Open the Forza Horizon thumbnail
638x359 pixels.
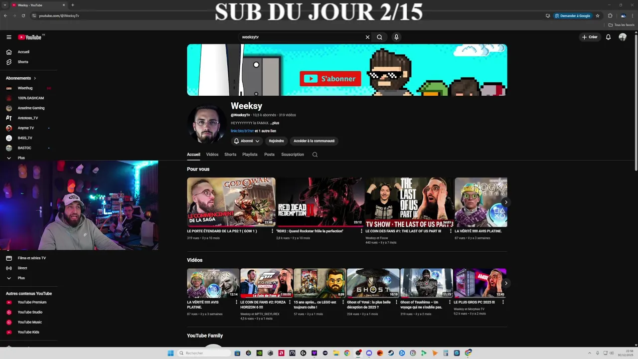[x=267, y=283]
